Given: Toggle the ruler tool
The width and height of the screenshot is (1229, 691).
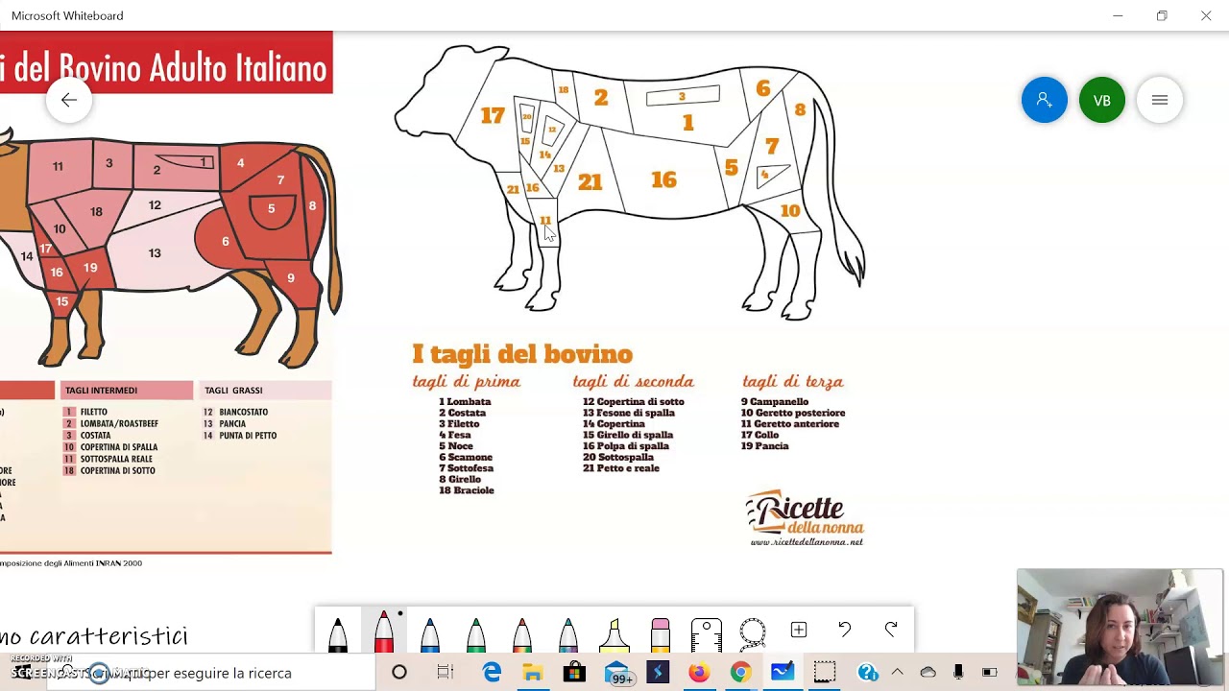Looking at the screenshot, I should point(707,634).
